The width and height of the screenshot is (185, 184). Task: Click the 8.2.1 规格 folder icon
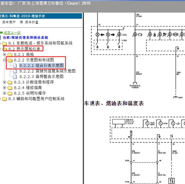pyautogui.click(x=10, y=55)
